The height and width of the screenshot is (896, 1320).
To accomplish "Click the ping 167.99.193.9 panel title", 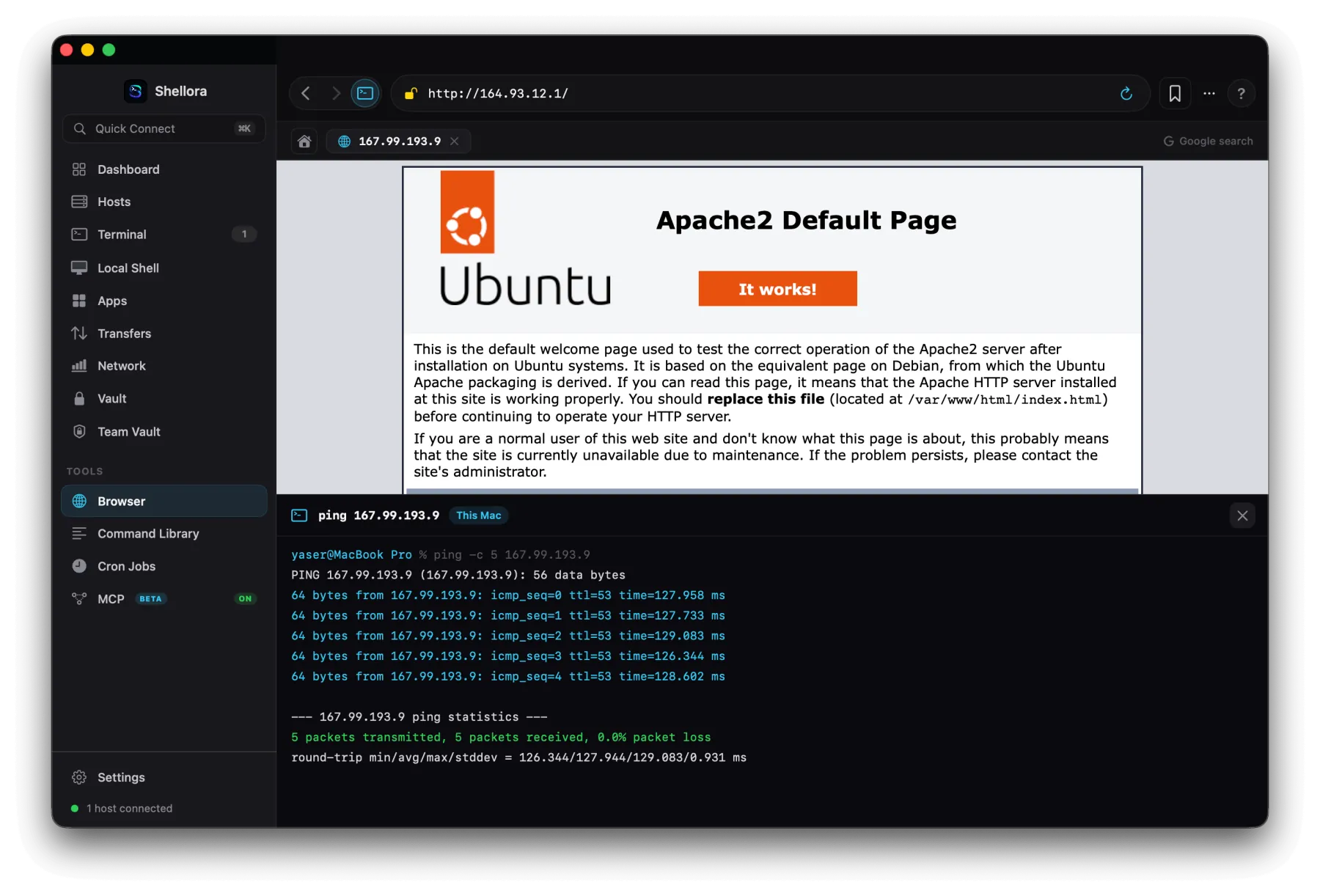I will point(378,515).
